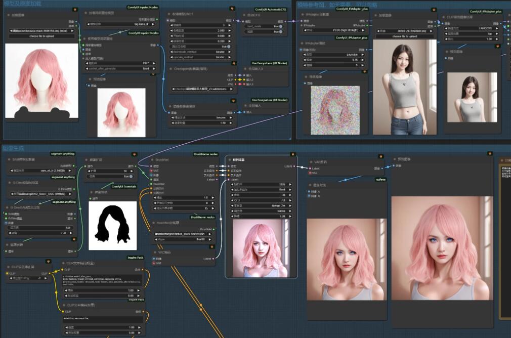The image size is (511, 338).
Task: Click the embedding:easynegative prompt box
Action: coord(103,319)
